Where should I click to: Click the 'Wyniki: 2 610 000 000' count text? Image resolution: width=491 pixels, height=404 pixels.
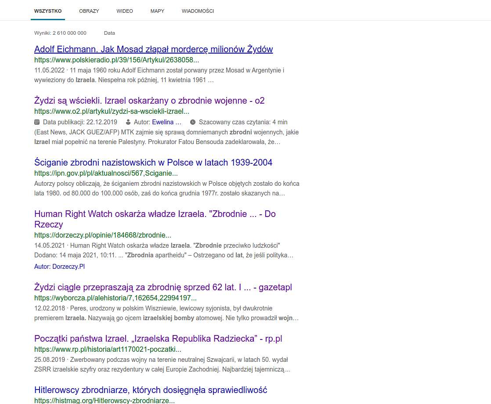coord(60,33)
